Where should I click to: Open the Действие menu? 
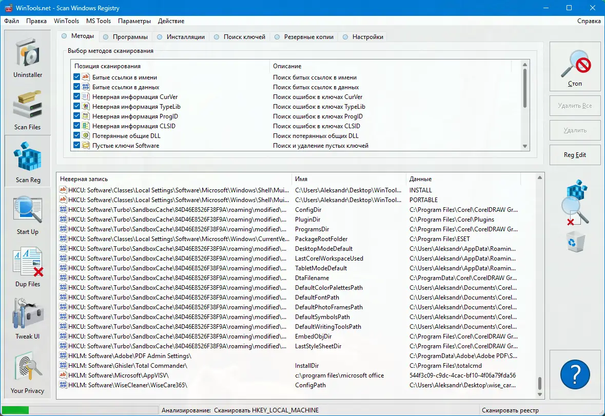tap(171, 21)
